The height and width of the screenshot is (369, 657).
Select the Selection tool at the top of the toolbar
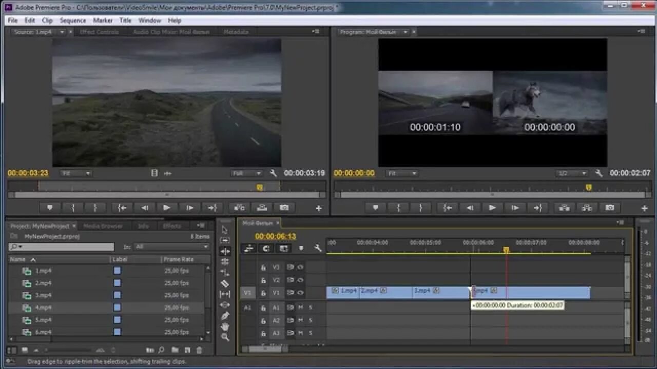pyautogui.click(x=224, y=229)
